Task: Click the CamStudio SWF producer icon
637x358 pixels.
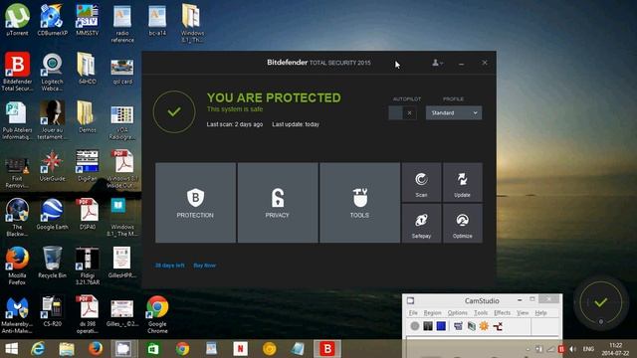Action: tap(498, 326)
